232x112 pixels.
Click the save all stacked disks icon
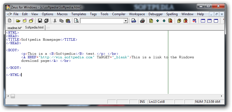tap(46, 21)
